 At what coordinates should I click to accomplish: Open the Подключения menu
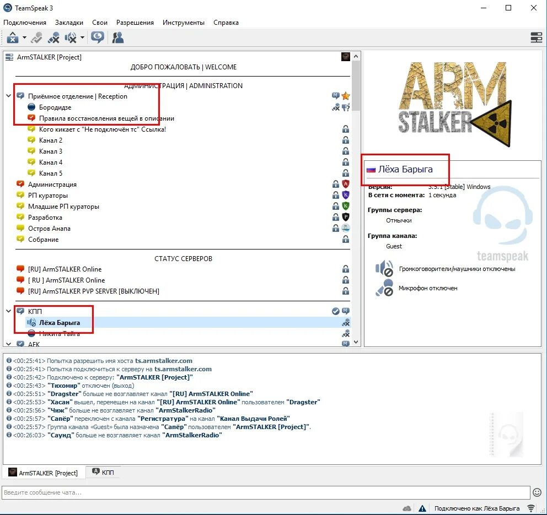(x=25, y=23)
